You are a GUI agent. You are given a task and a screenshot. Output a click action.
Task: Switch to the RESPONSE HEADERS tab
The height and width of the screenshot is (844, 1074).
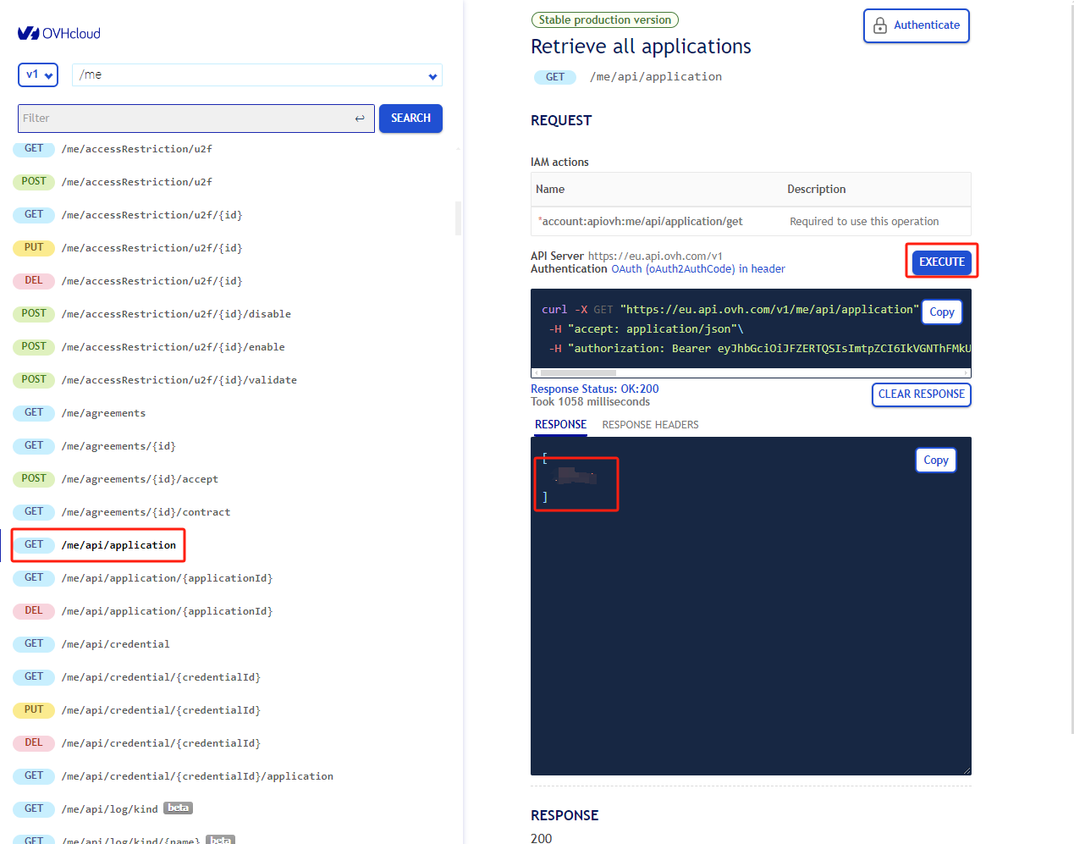(650, 425)
